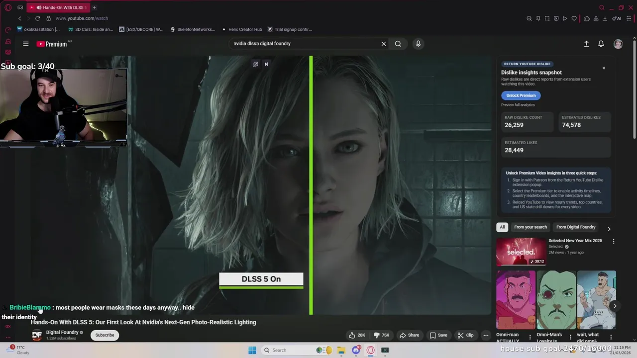Screen dimensions: 637x358
Task: Skip to next video overlay button
Action: tap(266, 64)
